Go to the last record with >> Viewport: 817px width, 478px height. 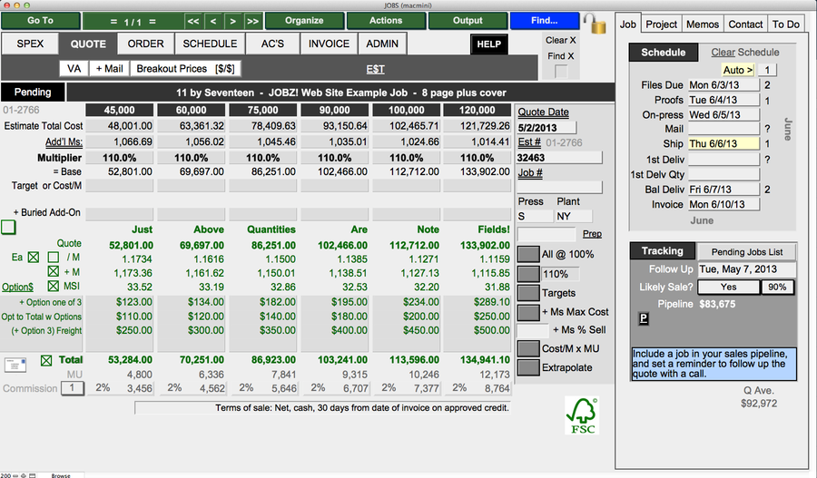point(252,21)
